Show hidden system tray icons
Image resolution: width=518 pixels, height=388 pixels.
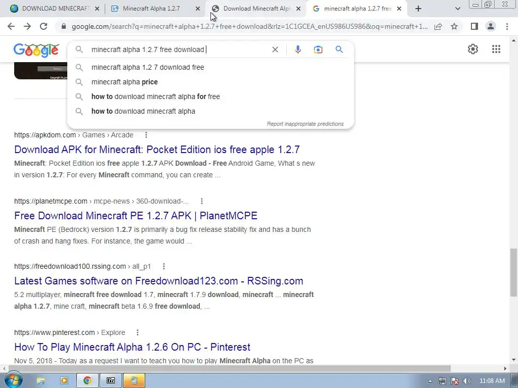tap(430, 381)
